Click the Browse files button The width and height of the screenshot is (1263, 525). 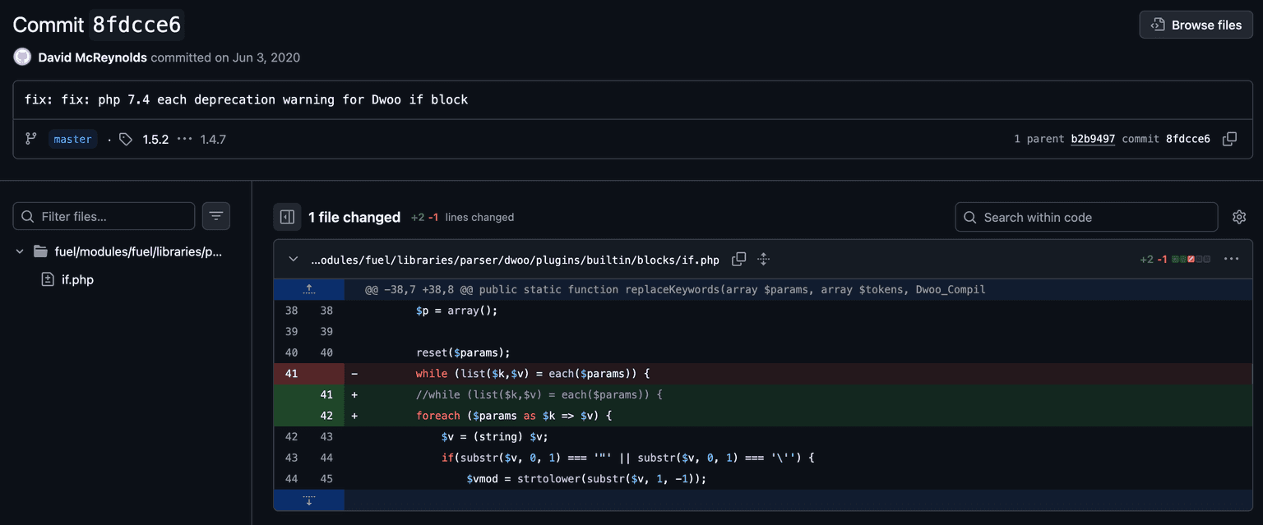pyautogui.click(x=1196, y=25)
